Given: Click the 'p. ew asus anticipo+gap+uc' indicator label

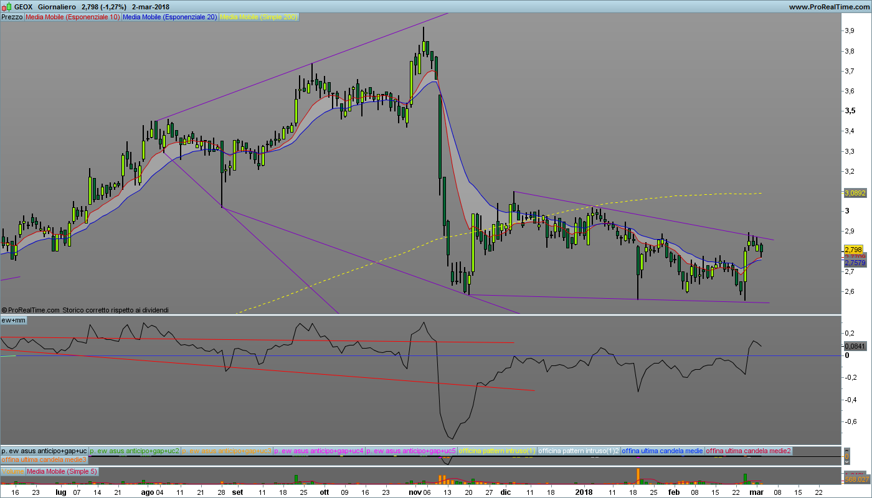Looking at the screenshot, I should click(44, 450).
